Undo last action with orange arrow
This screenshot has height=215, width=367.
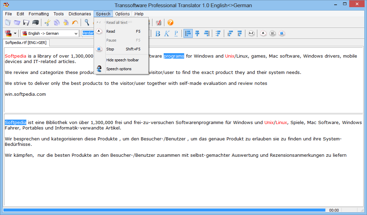pos(75,22)
